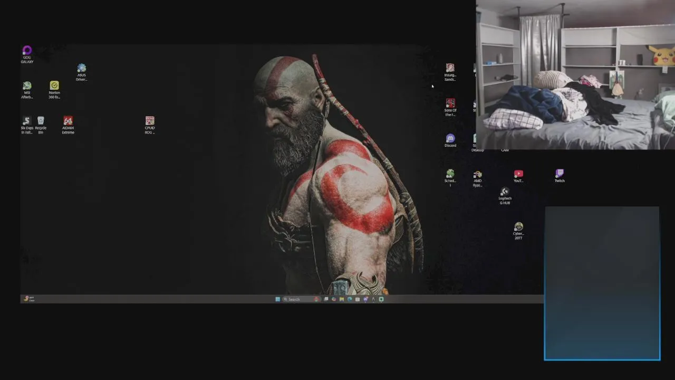The height and width of the screenshot is (380, 675).
Task: Open the AIDA64 Extreme shortcut
Action: (x=68, y=125)
